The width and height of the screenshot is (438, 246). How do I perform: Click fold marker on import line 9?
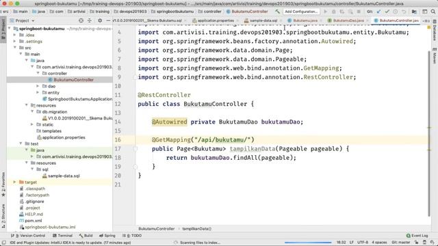136,77
